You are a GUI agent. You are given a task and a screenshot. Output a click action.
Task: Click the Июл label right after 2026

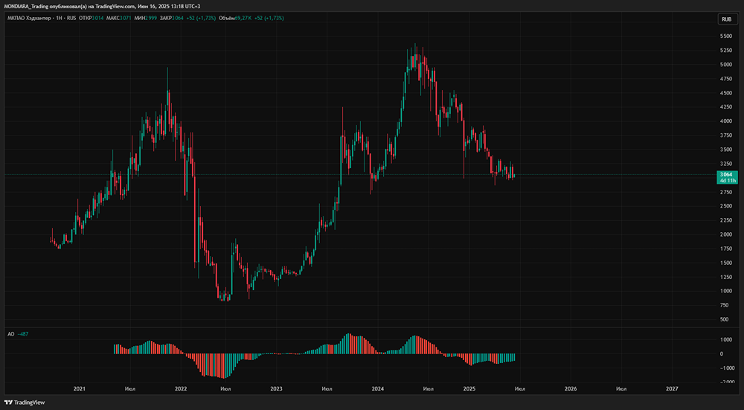(621, 388)
